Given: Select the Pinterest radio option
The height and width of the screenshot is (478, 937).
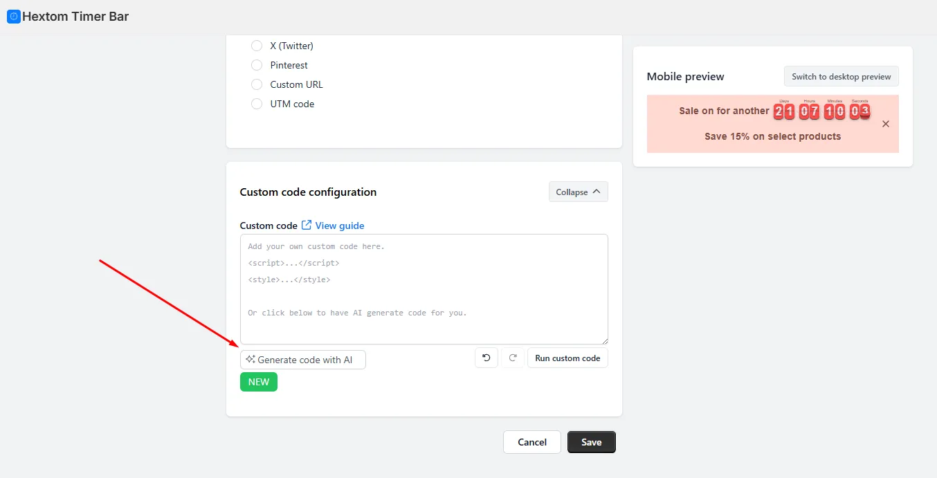Looking at the screenshot, I should [257, 65].
